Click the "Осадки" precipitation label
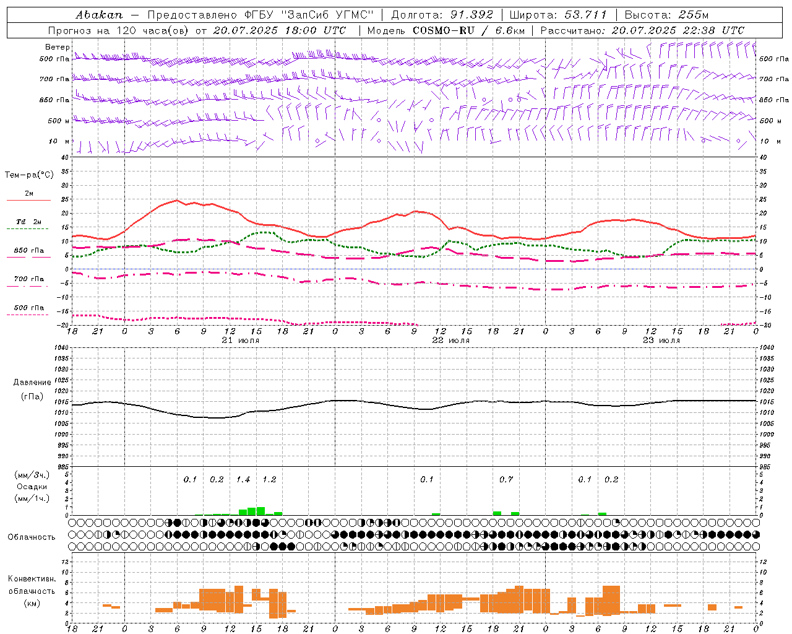 tap(32, 487)
